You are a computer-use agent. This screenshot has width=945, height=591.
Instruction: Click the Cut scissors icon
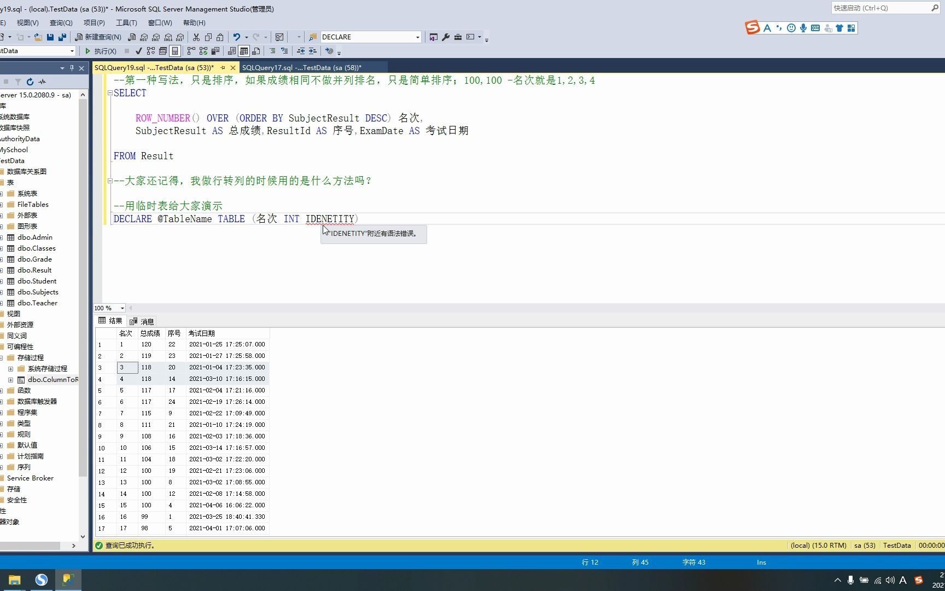tap(196, 37)
